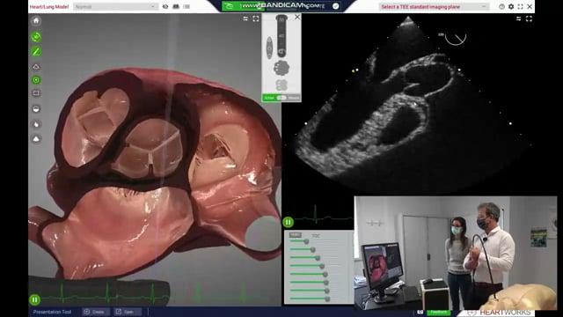Pause the 3D model ECG animation

click(x=35, y=299)
